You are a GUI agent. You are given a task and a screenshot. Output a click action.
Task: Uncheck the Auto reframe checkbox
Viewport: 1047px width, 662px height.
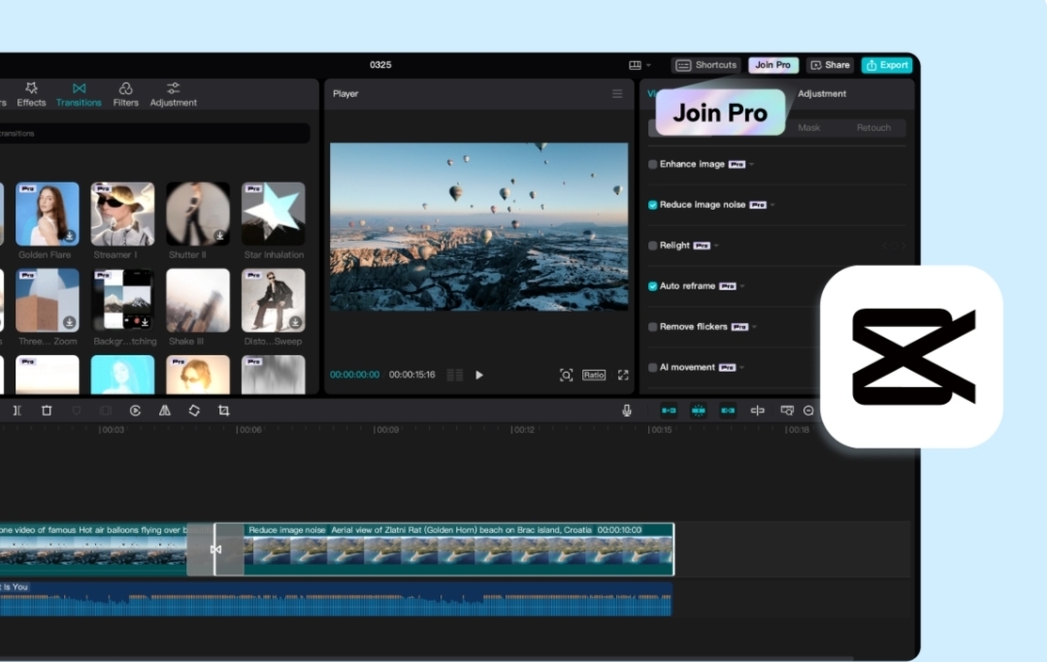click(x=652, y=286)
